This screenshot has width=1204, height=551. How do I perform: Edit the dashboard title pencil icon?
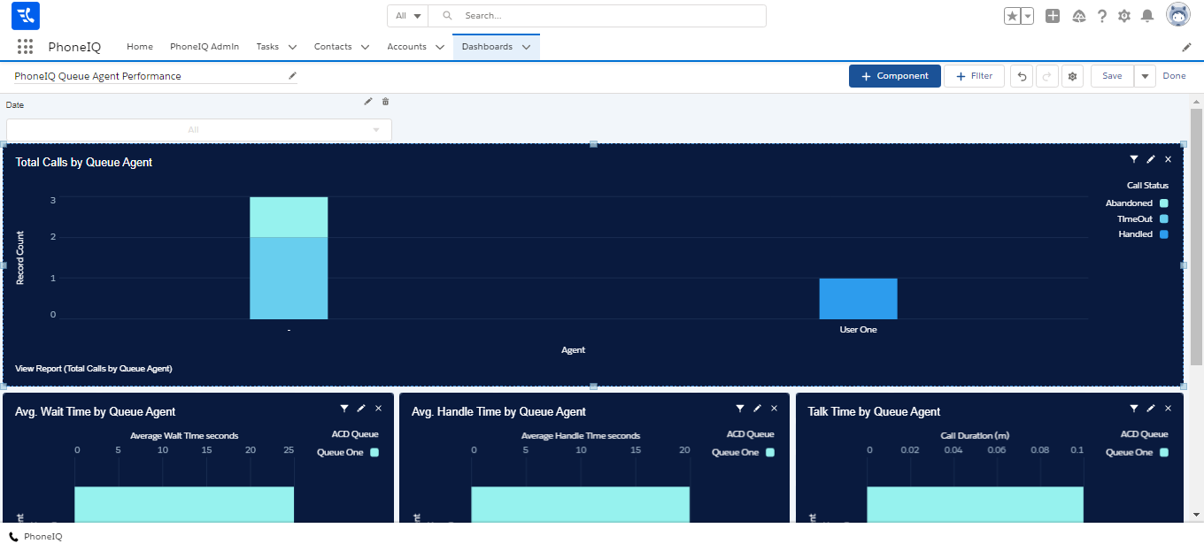(x=293, y=76)
